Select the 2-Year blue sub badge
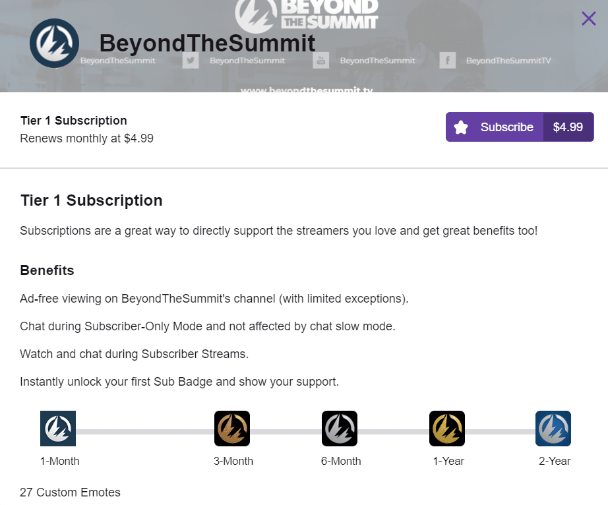This screenshot has height=505, width=608. pos(553,429)
